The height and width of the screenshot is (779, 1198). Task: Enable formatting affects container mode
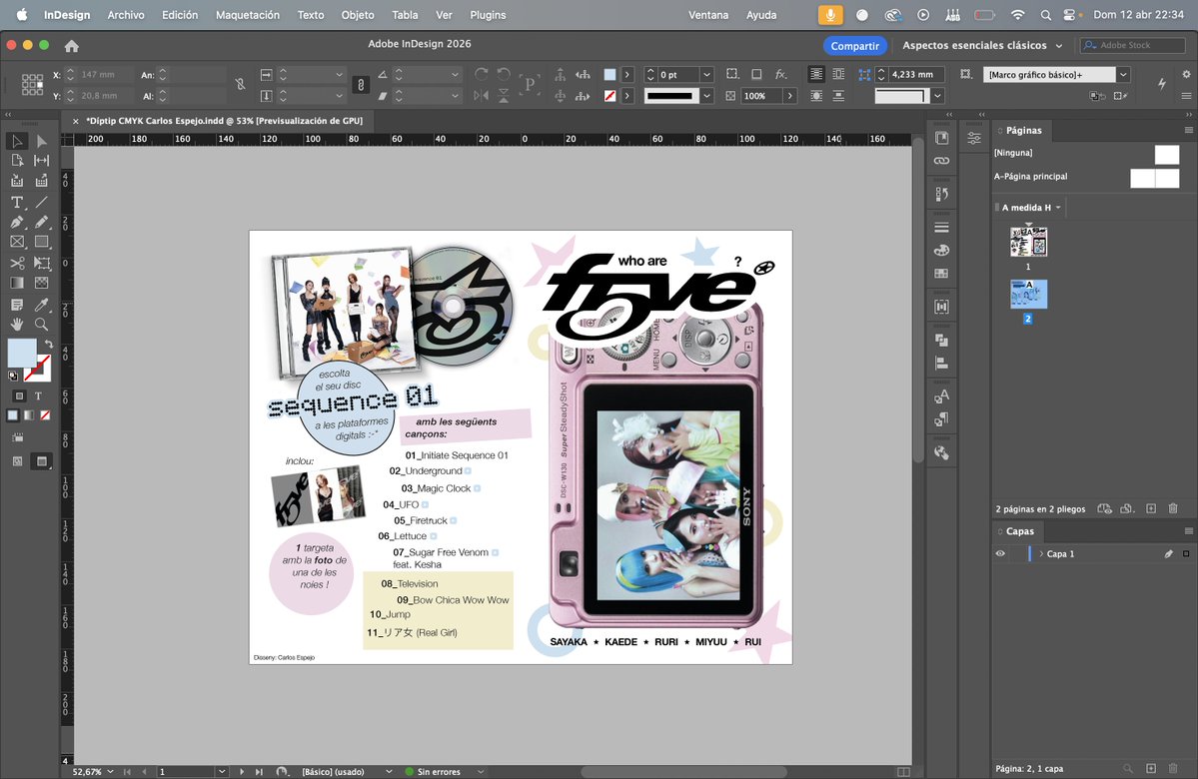tap(19, 395)
